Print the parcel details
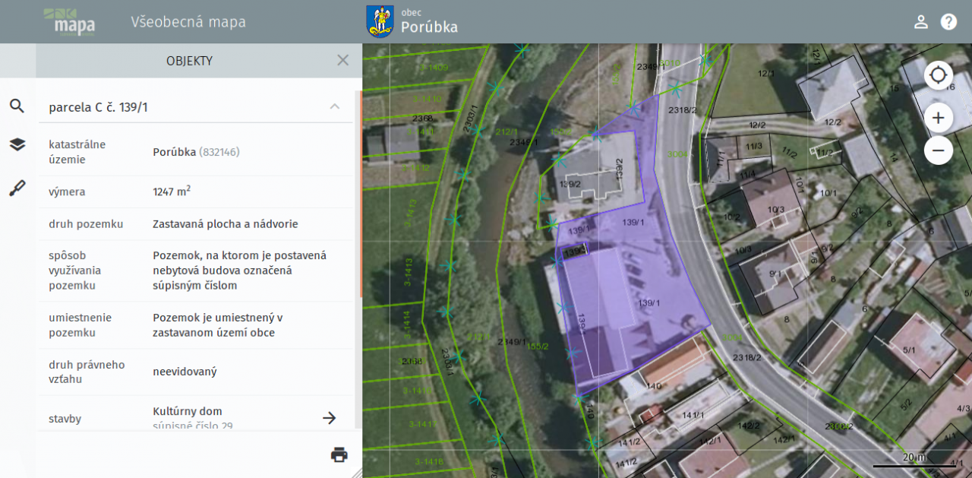Image resolution: width=972 pixels, height=478 pixels. click(x=339, y=454)
